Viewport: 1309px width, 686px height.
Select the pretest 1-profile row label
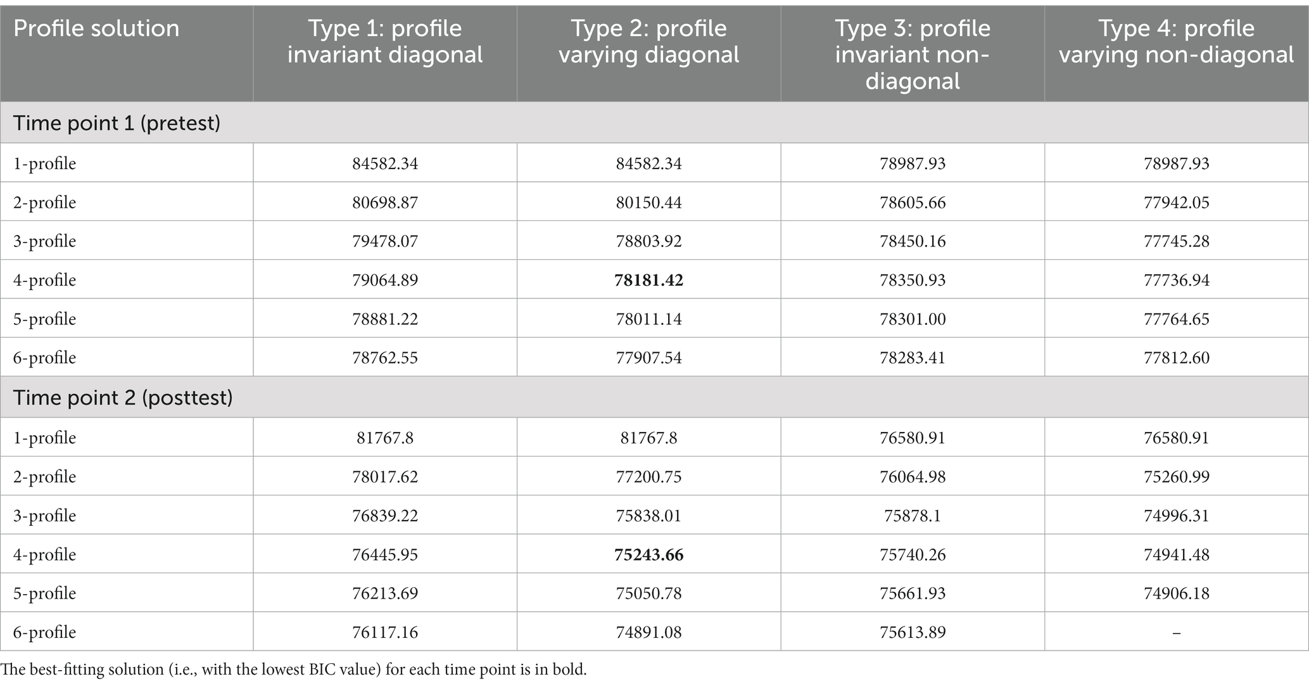[x=44, y=163]
